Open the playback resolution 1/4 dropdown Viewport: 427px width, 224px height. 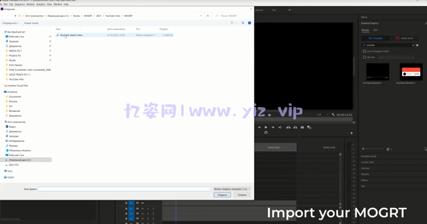323,114
